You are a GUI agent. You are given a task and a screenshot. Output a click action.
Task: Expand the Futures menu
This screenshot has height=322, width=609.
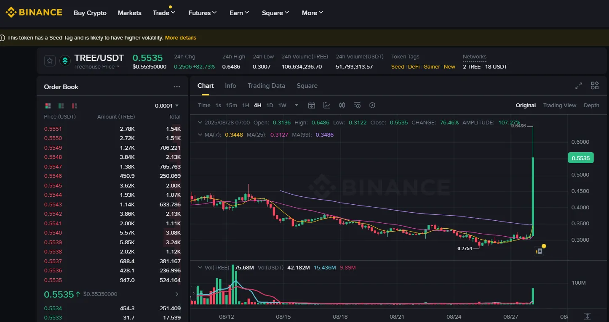[203, 13]
